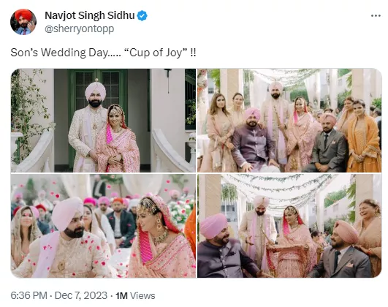The width and height of the screenshot is (388, 307).
Task: Click the "Cup of Joy" phrase in tweet
Action: click(x=159, y=53)
